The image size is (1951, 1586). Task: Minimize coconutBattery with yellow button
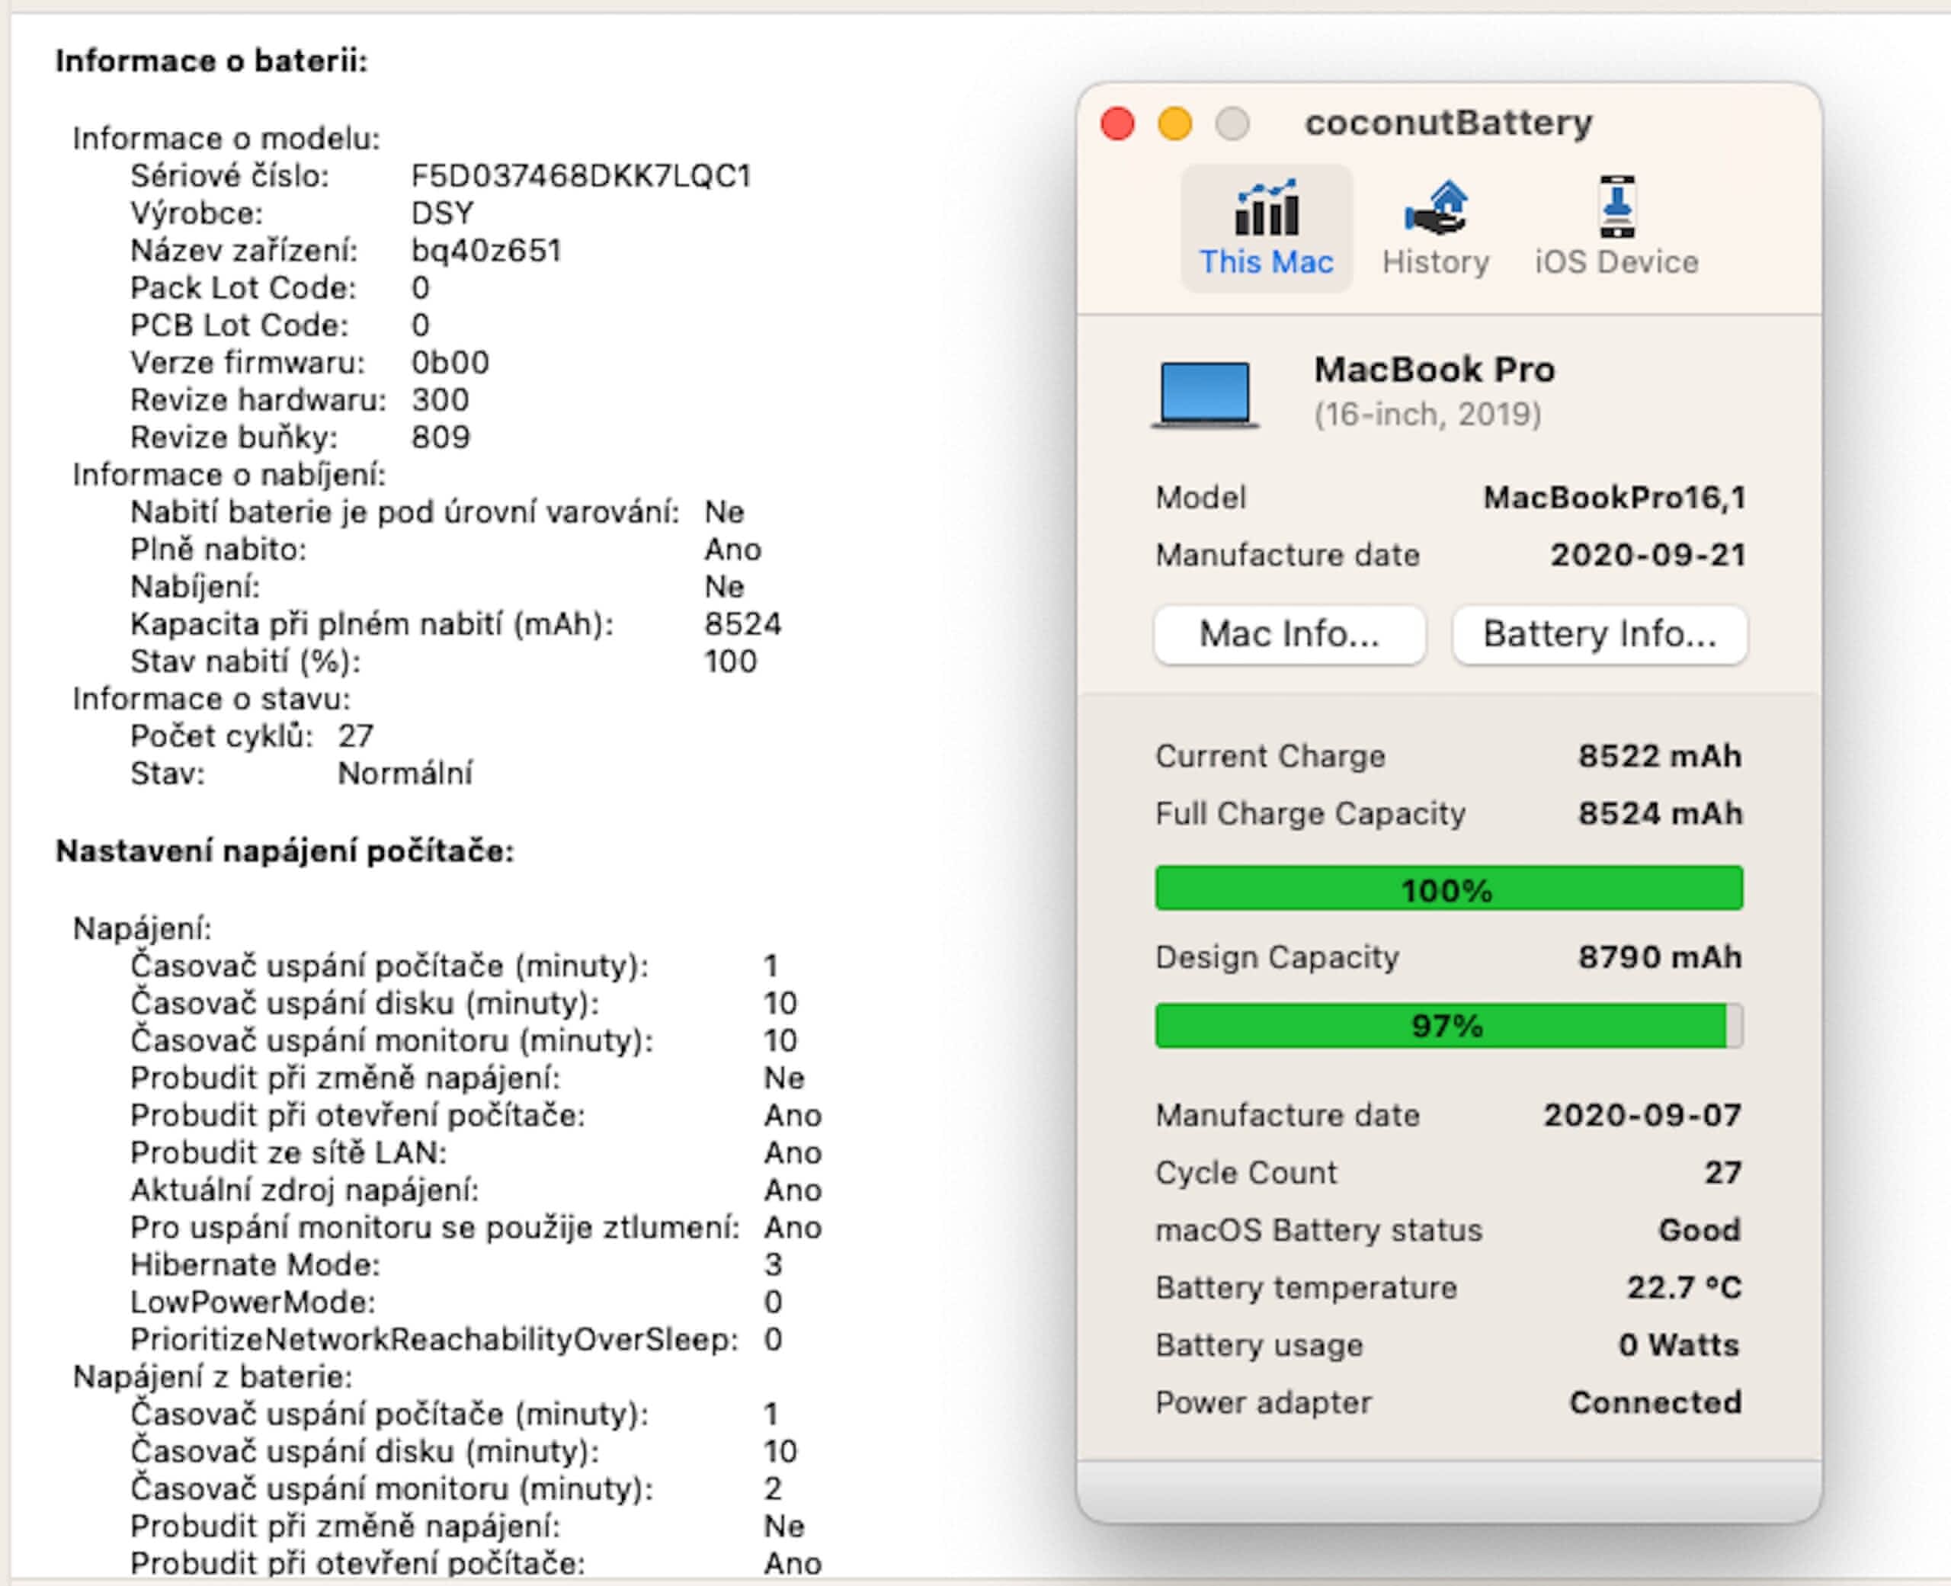point(1174,123)
